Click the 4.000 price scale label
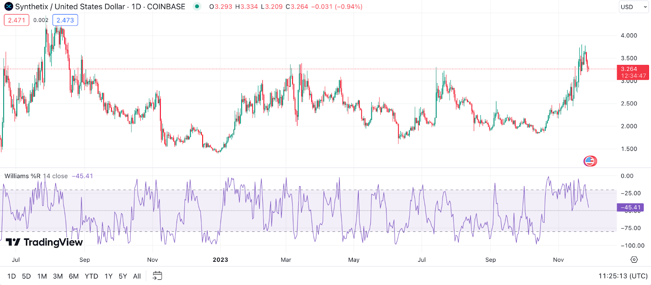This screenshot has width=651, height=285. (x=629, y=35)
